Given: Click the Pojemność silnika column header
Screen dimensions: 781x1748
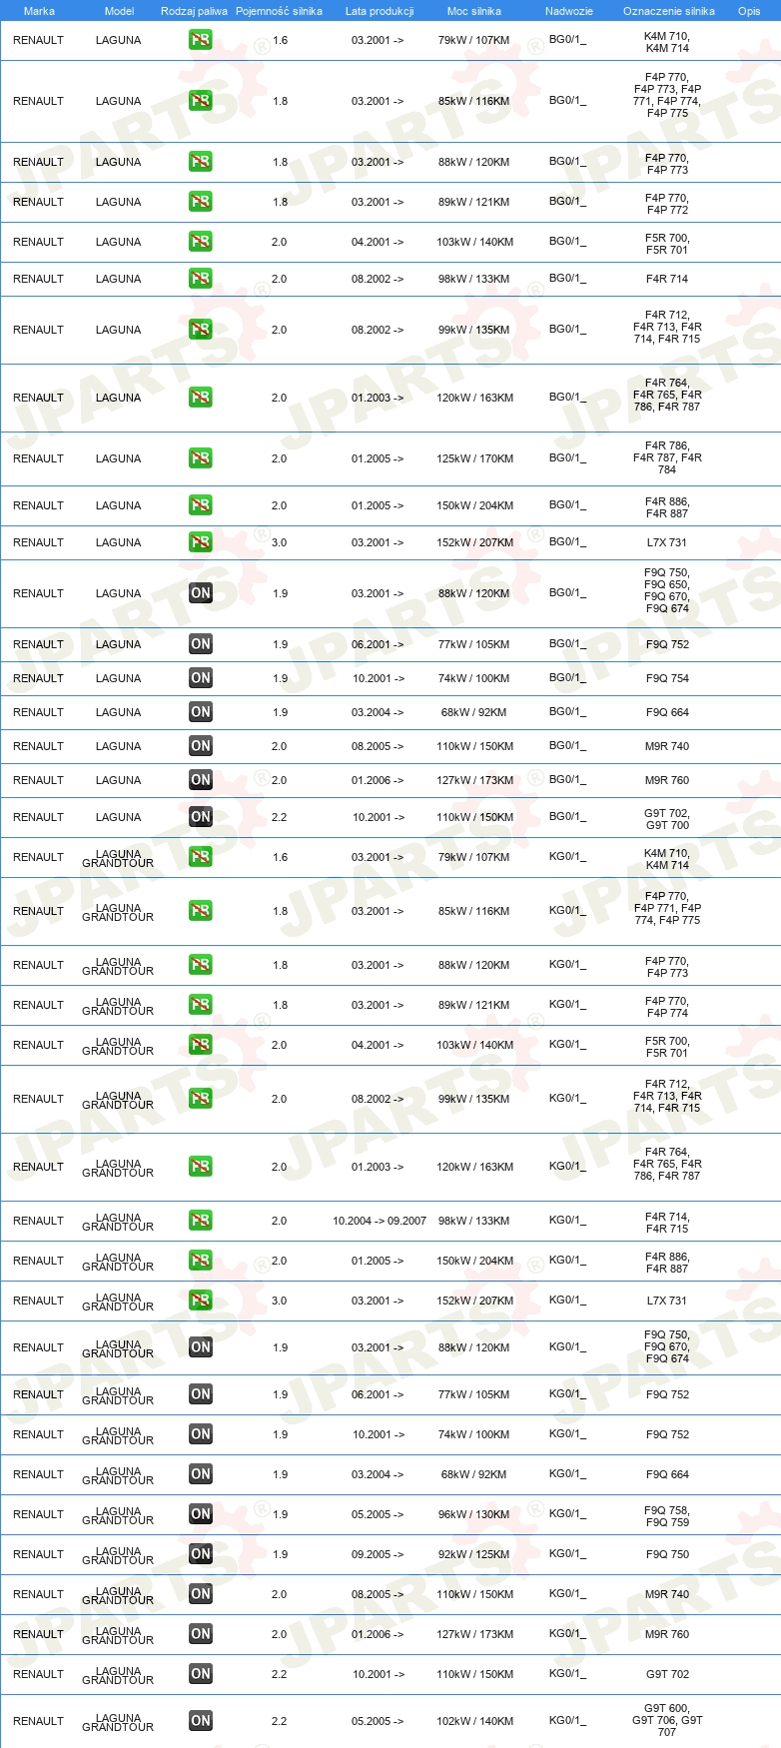Looking at the screenshot, I should (279, 11).
